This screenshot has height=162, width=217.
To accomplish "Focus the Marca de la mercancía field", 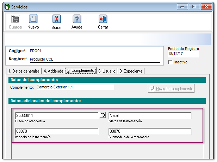I will click(150, 116).
